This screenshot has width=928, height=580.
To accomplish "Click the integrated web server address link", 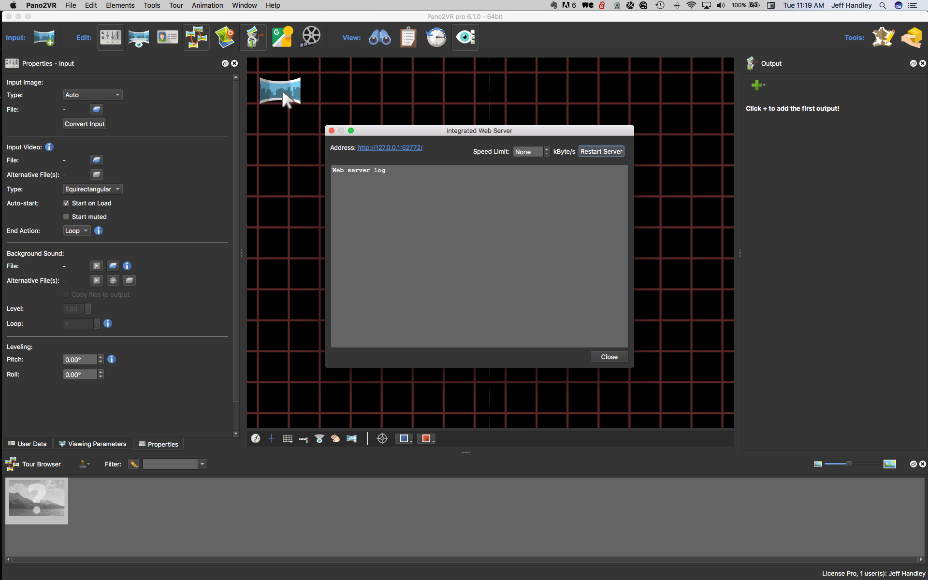I will tap(389, 147).
